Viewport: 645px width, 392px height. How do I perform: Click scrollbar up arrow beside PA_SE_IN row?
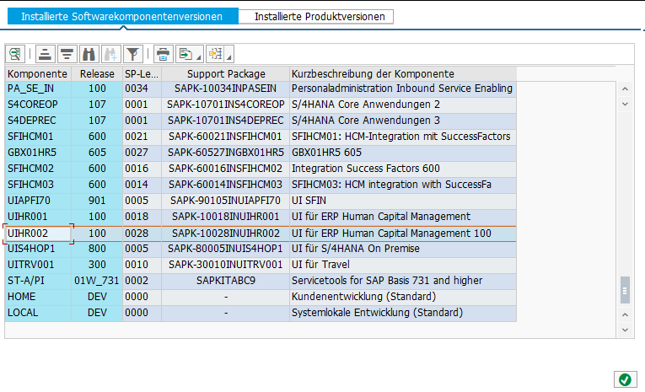625,89
